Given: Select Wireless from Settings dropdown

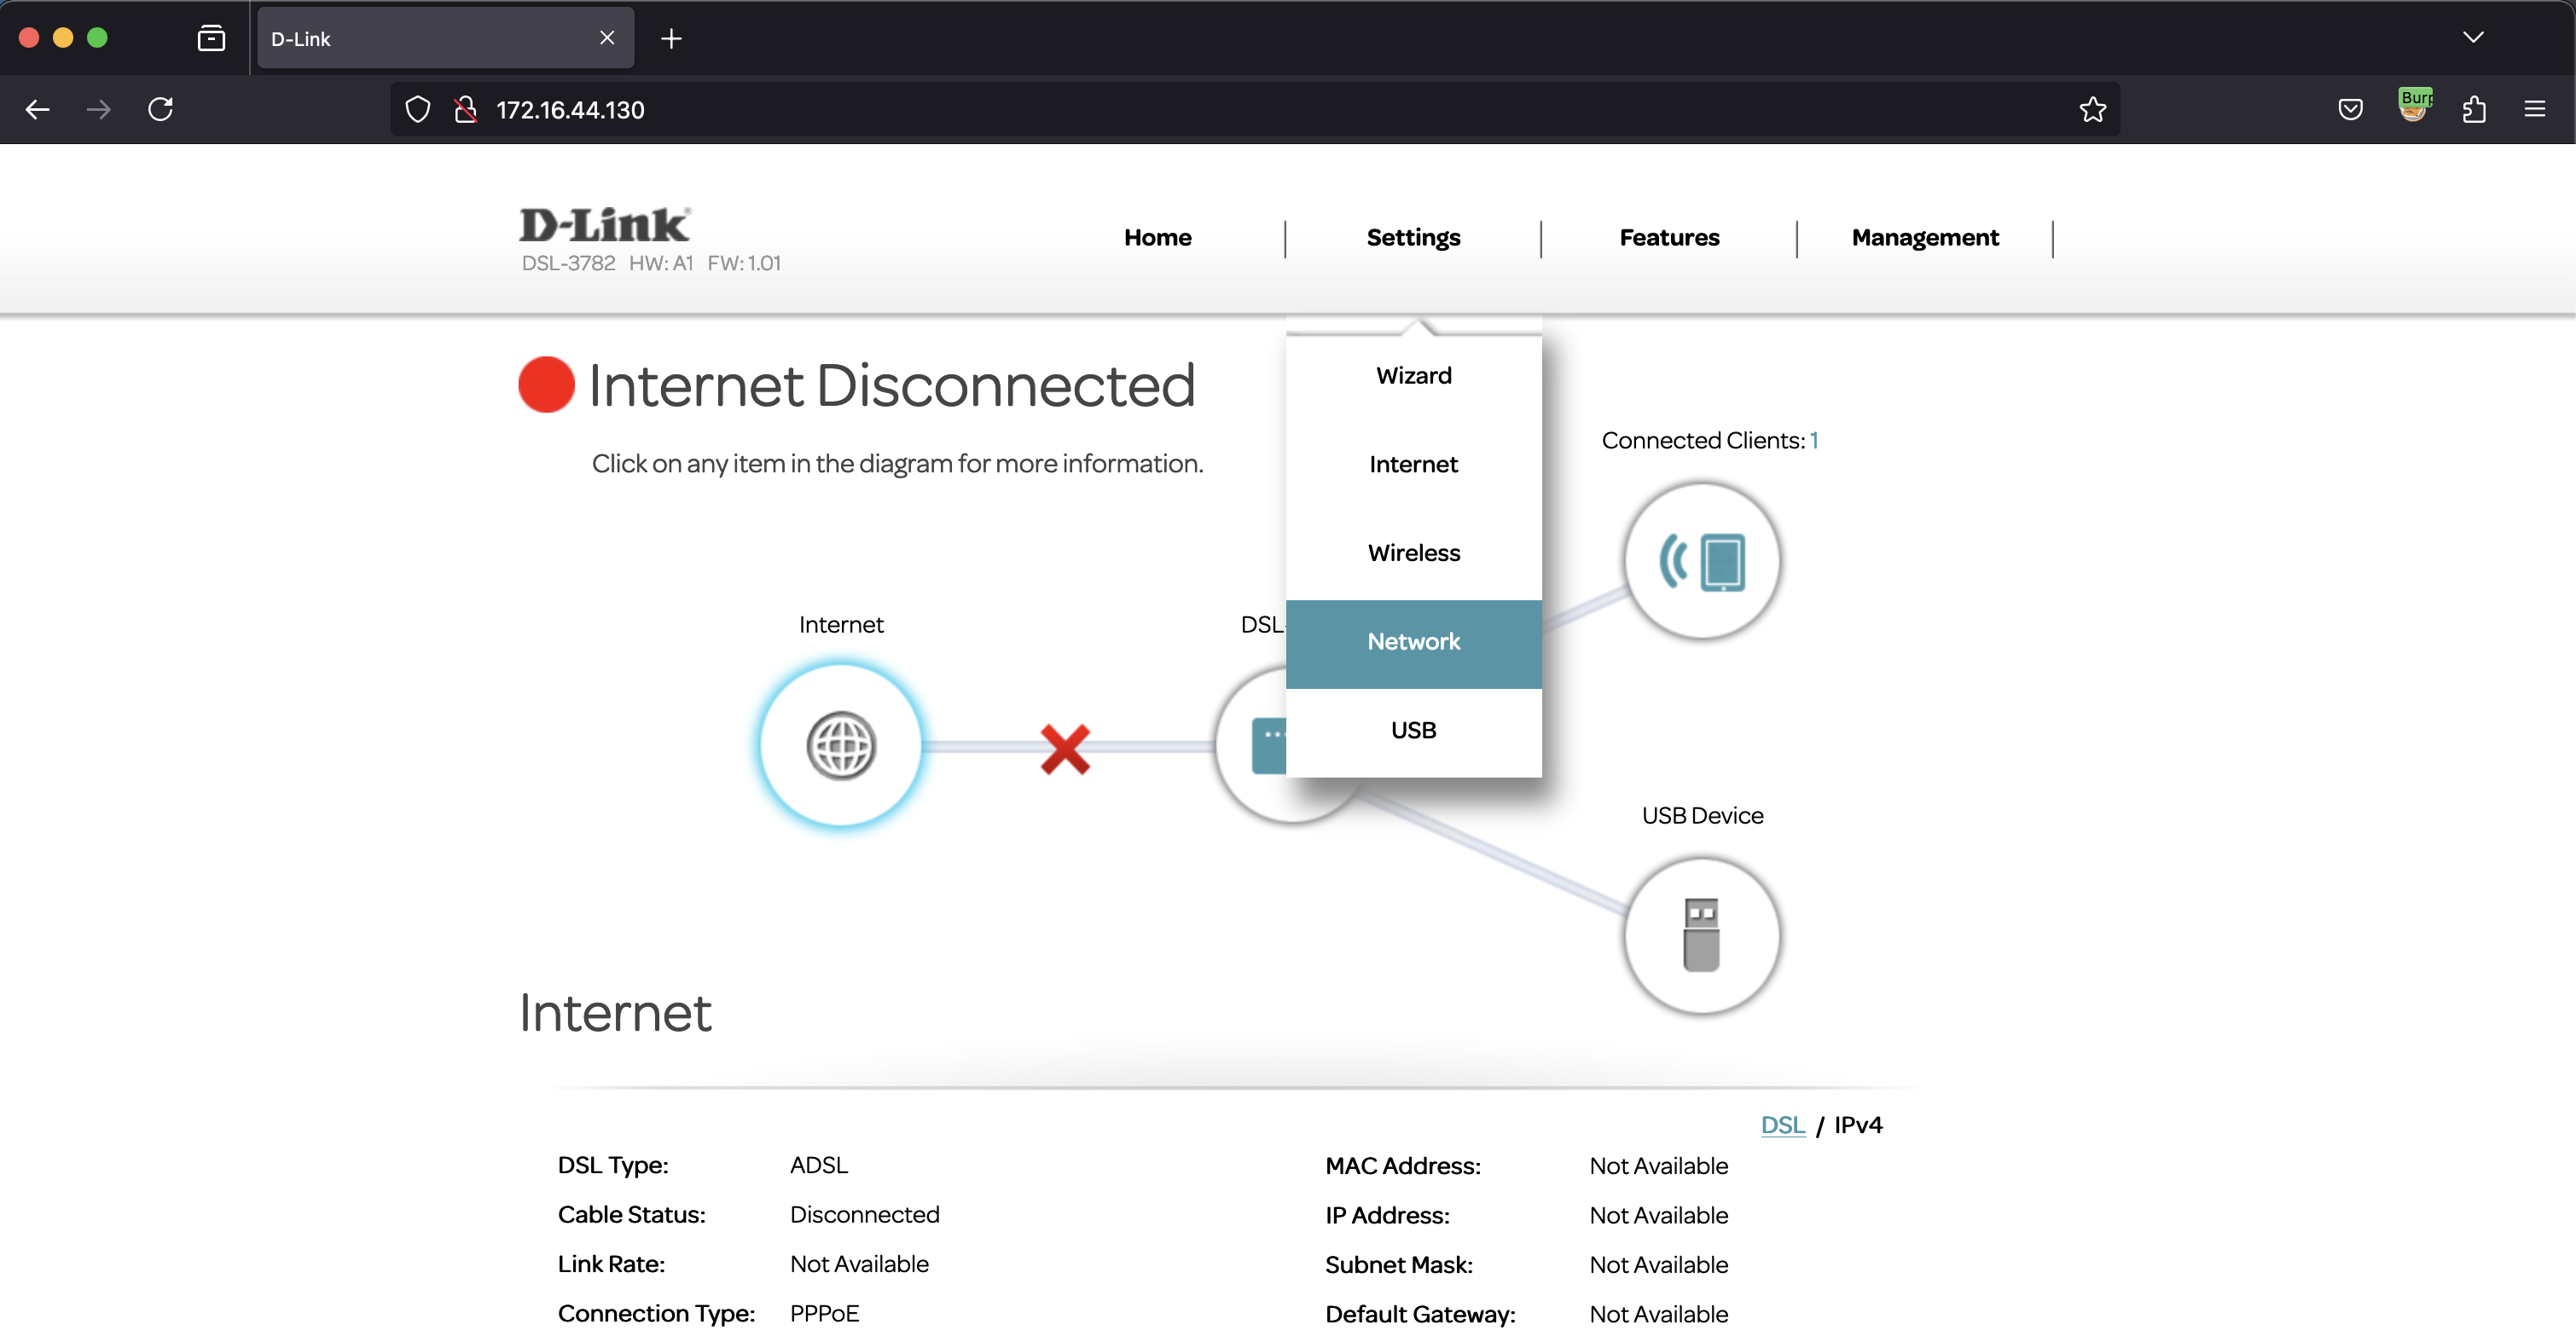Looking at the screenshot, I should (x=1413, y=554).
